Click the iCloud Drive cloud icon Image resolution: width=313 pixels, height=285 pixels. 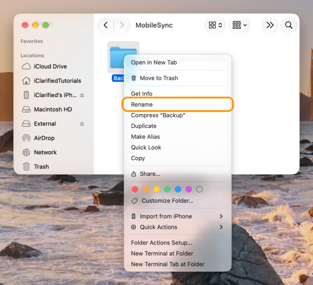tap(26, 67)
